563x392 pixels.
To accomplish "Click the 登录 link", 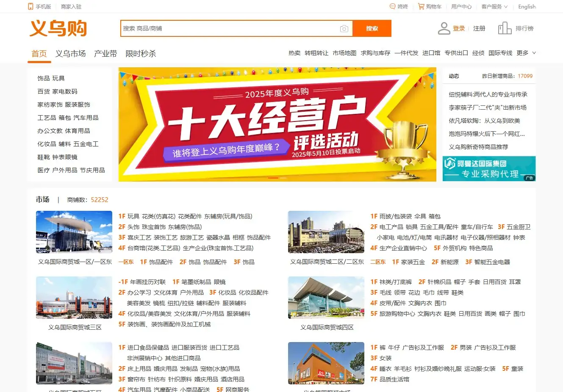I will [459, 28].
